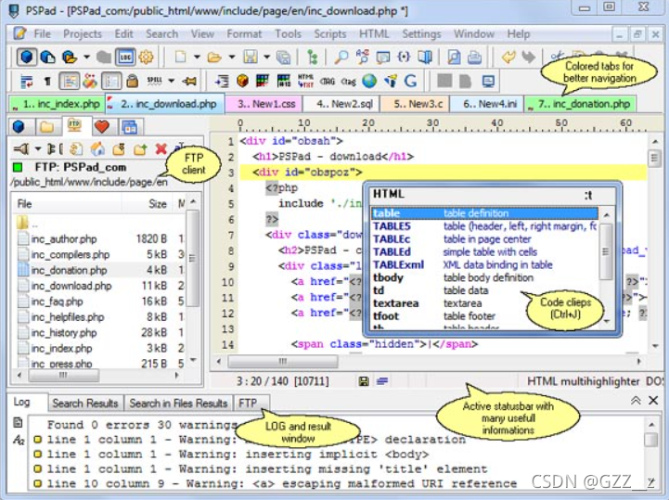Switch to tab 5.. New3.c
669x500 pixels.
(415, 104)
